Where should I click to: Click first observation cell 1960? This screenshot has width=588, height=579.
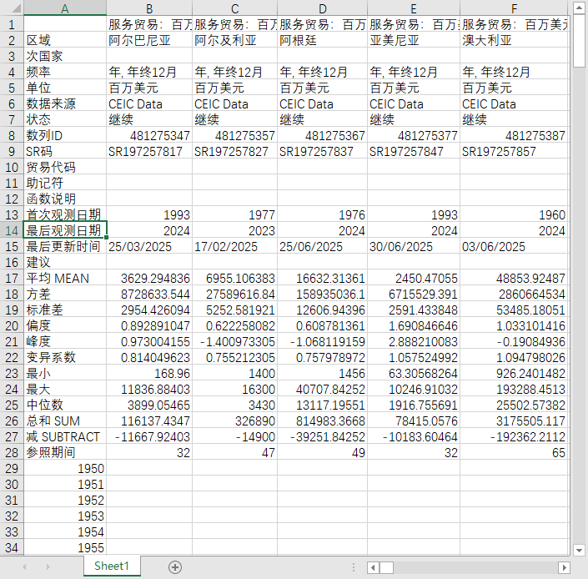514,214
